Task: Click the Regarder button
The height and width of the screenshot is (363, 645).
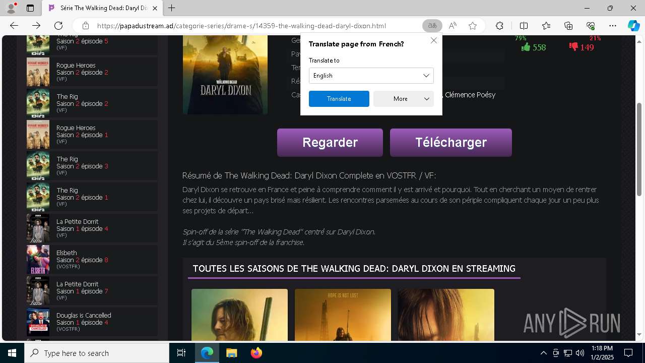Action: (x=330, y=142)
